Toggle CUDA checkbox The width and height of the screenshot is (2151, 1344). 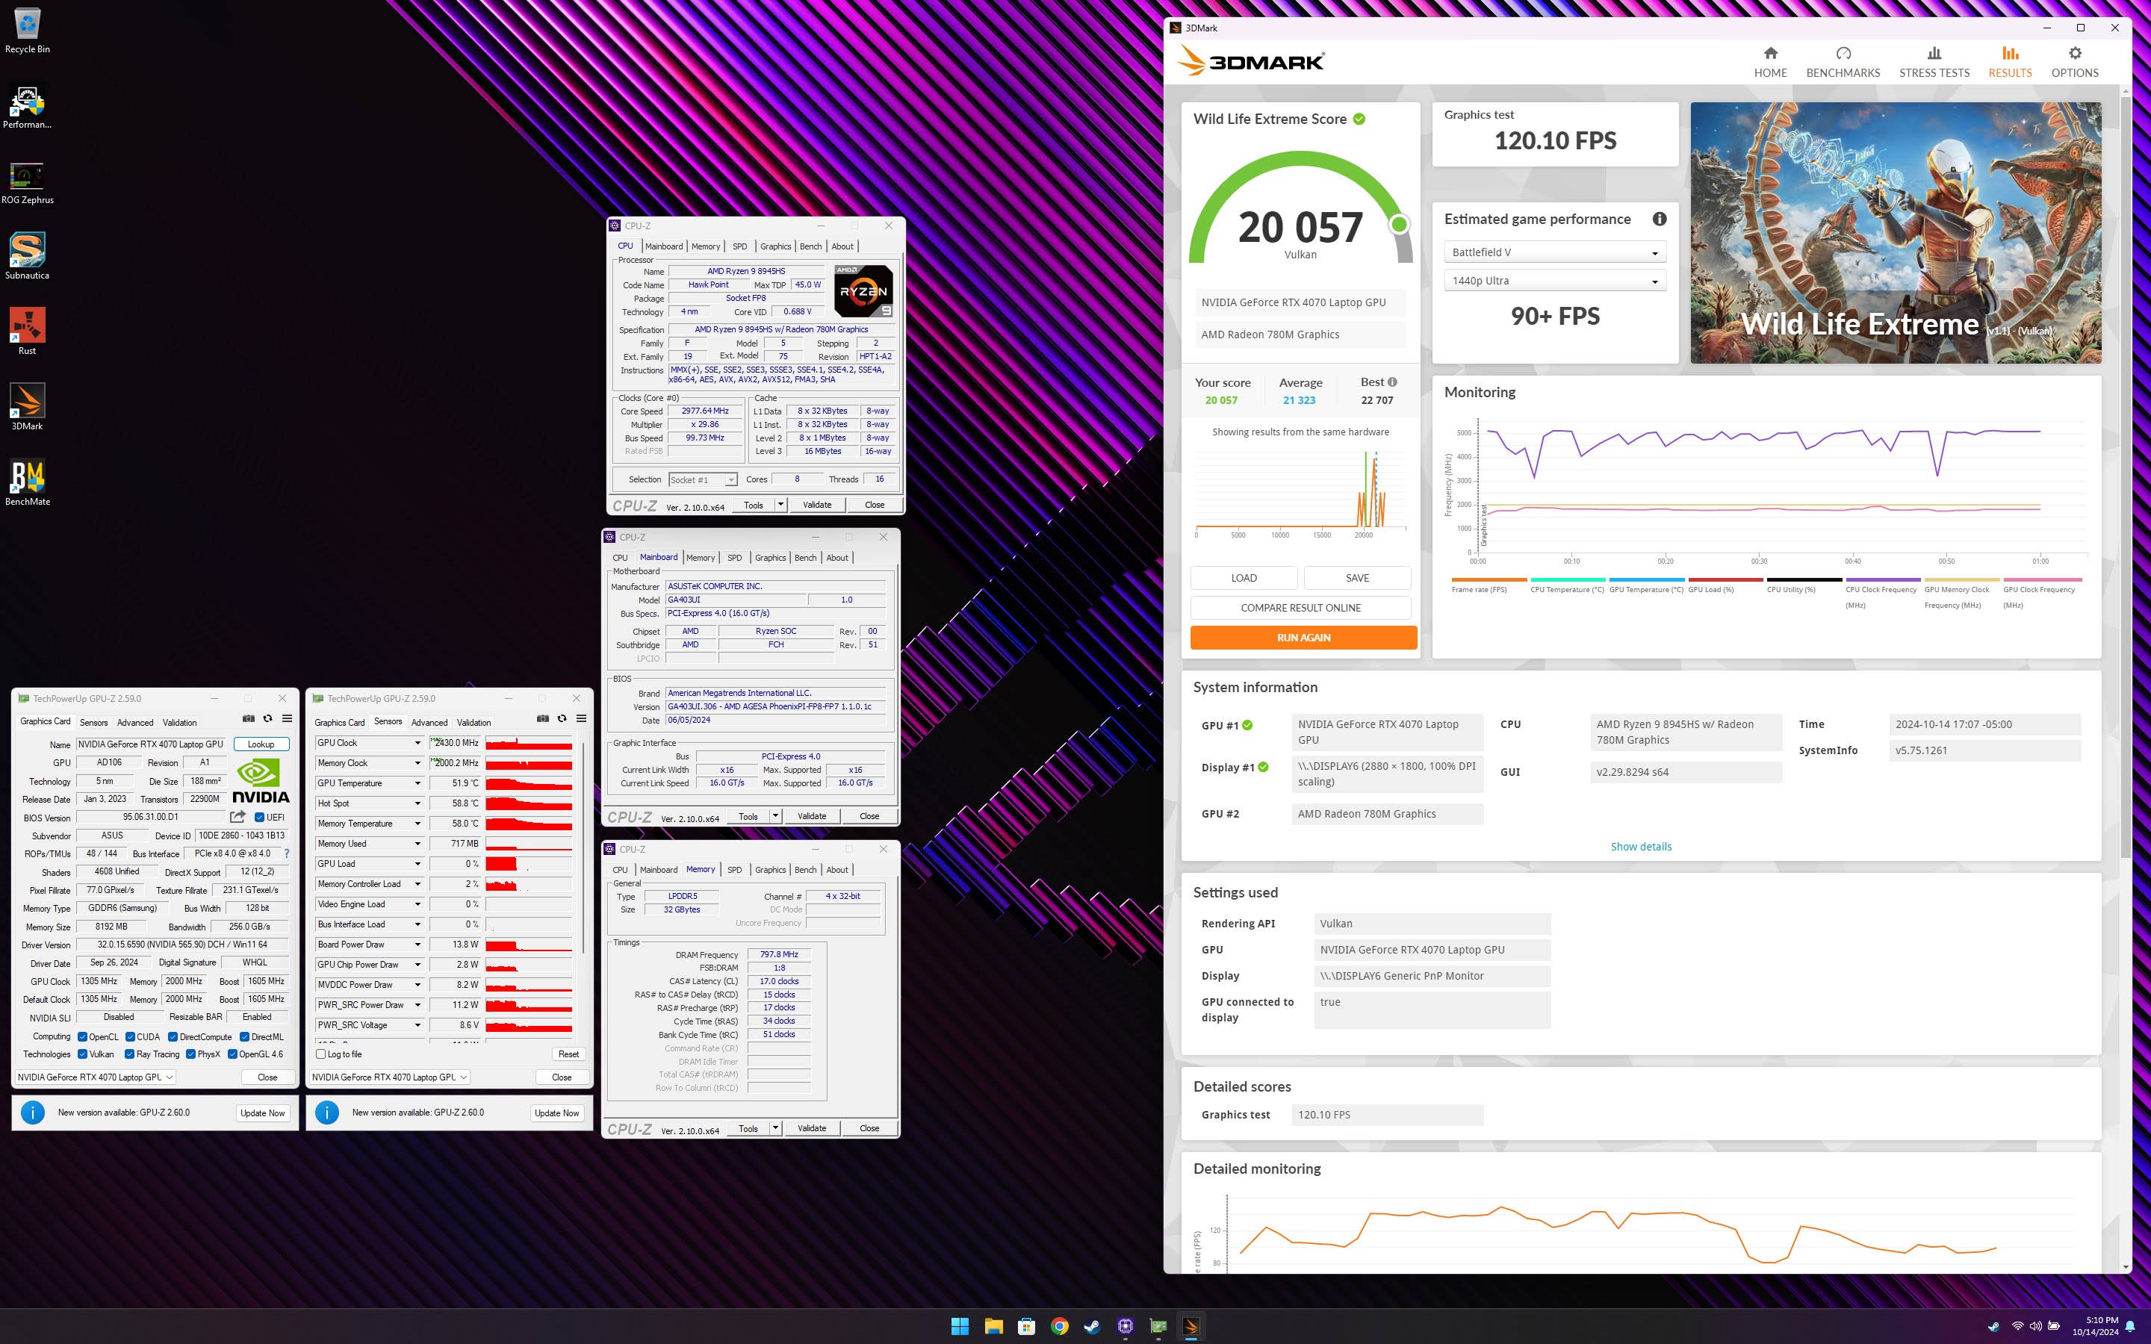coord(131,1036)
